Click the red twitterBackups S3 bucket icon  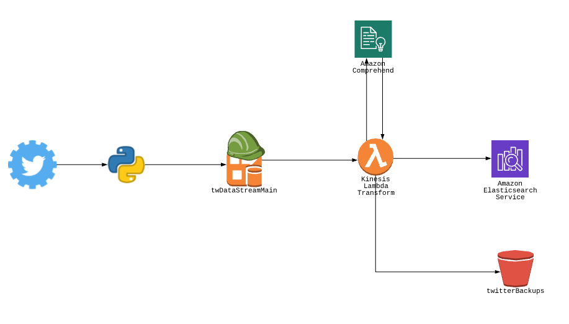pos(515,269)
